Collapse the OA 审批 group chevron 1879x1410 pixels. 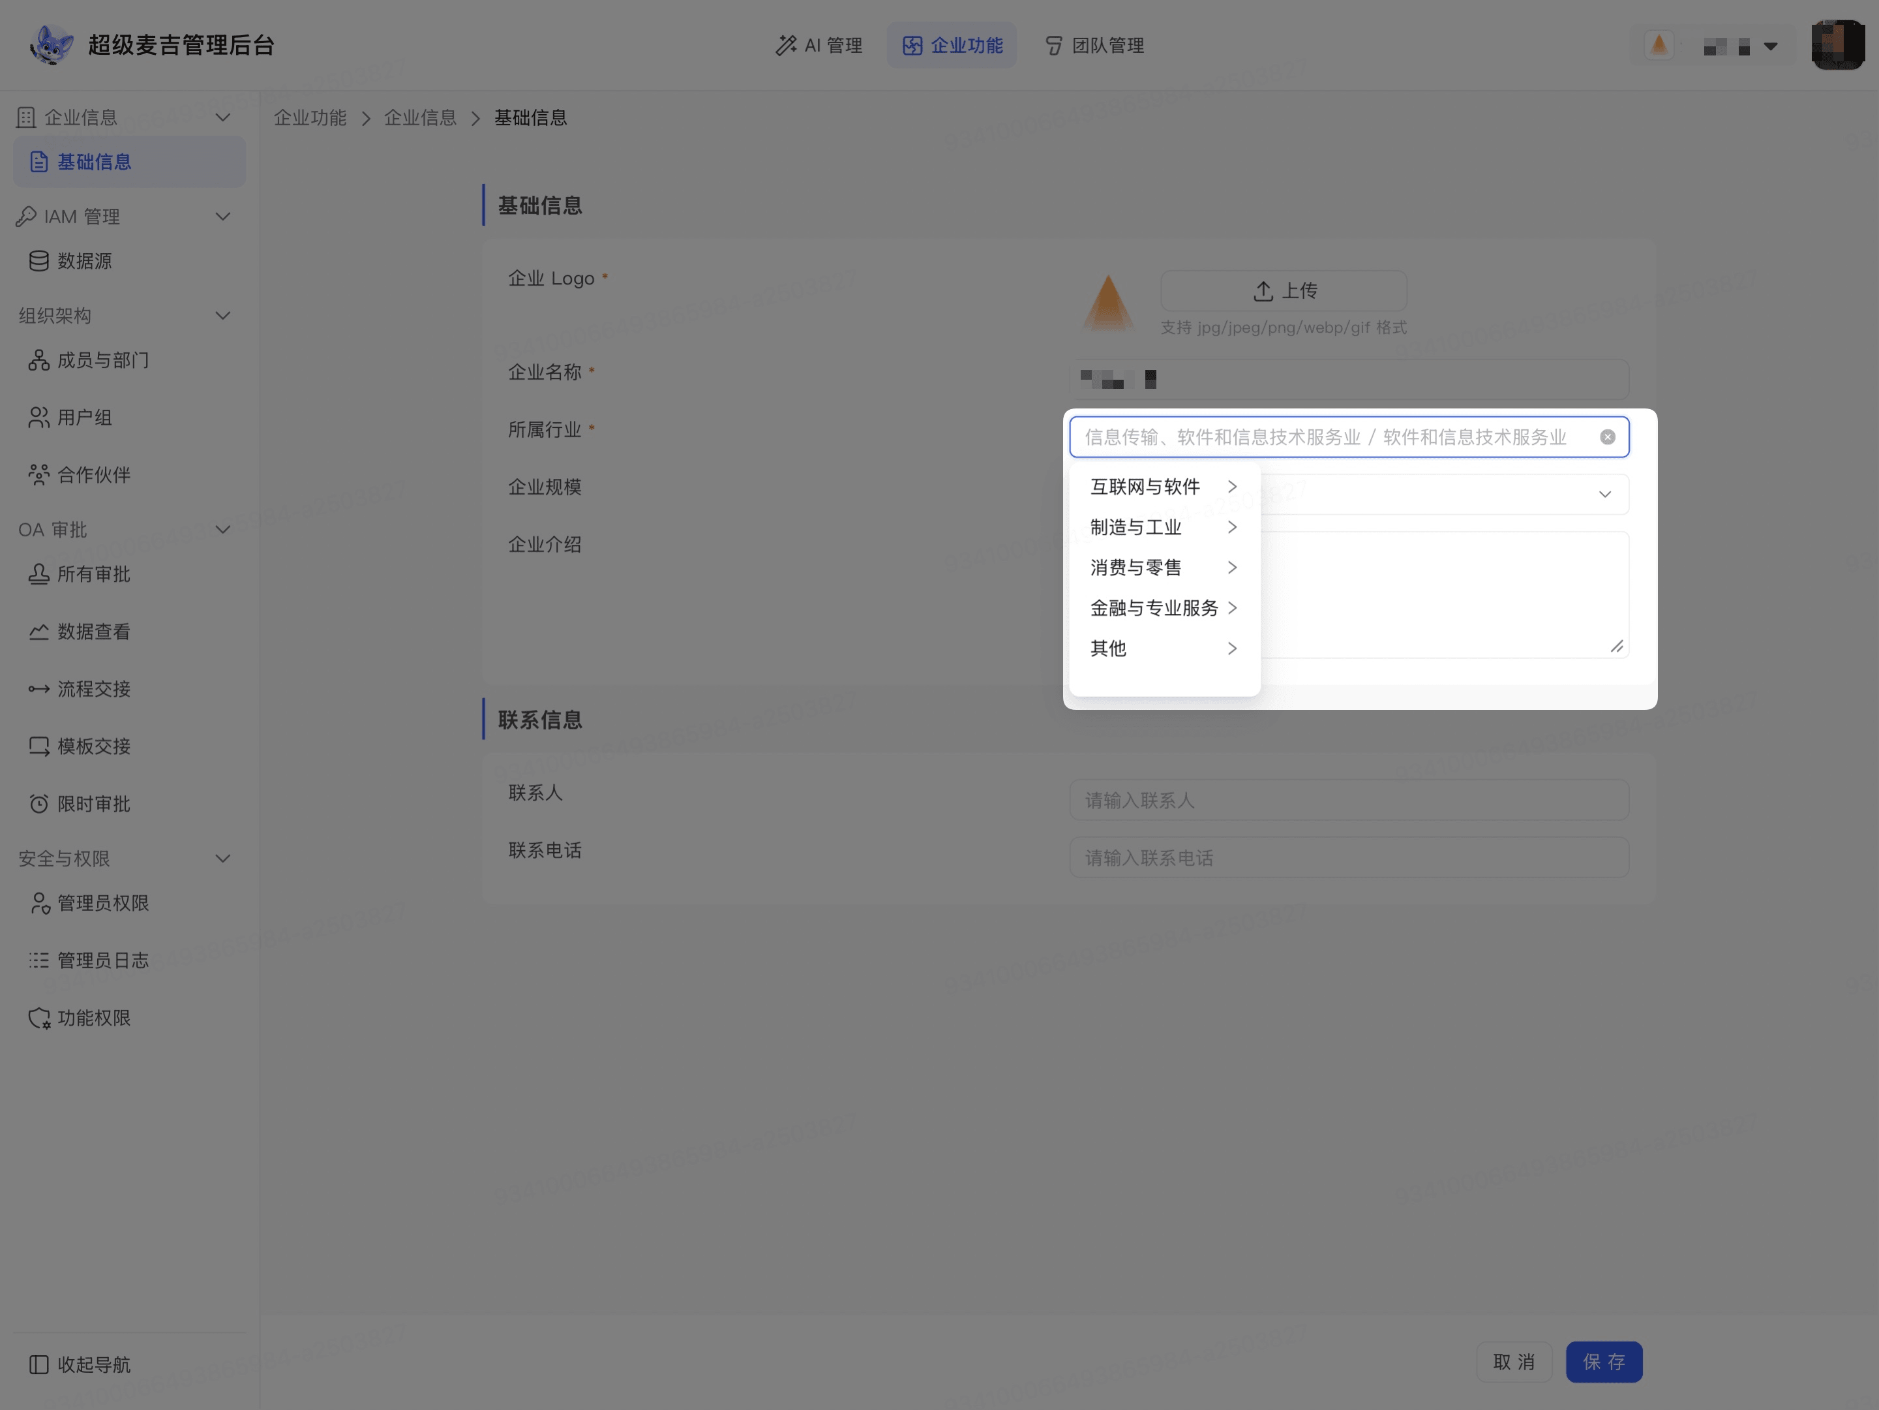tap(222, 530)
